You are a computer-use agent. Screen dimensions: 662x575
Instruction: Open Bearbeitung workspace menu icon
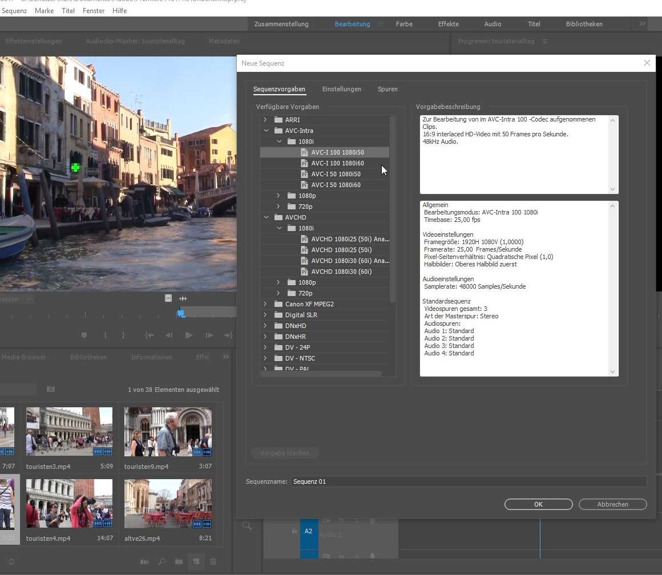point(381,24)
